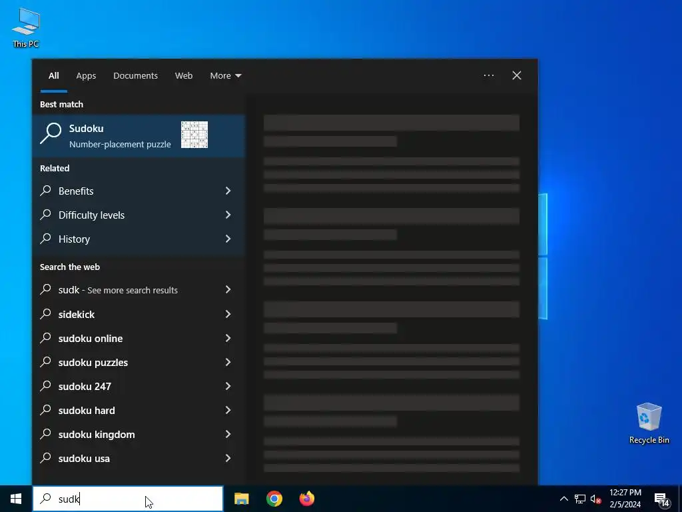Open Firefox from taskbar

coord(306,499)
